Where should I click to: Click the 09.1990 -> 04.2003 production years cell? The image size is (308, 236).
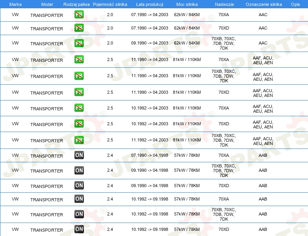click(x=149, y=43)
